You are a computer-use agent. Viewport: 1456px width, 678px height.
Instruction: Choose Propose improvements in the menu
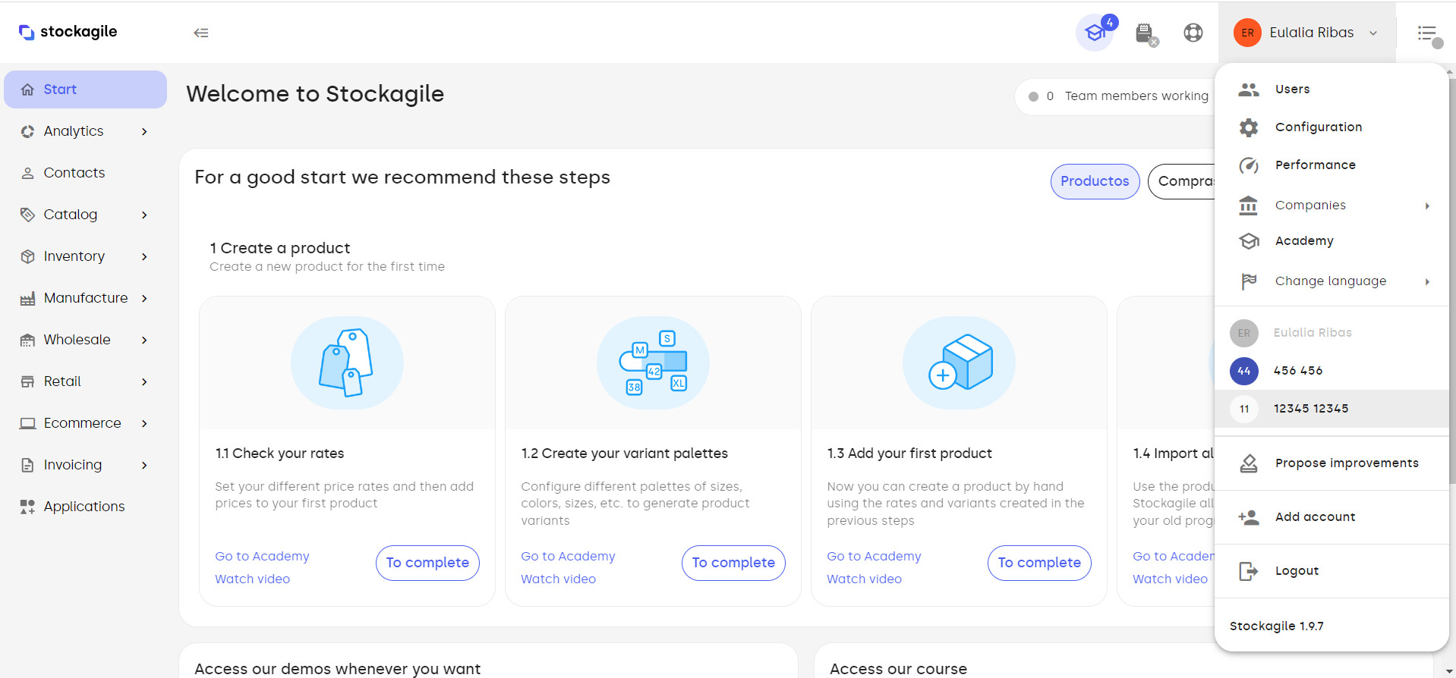point(1332,463)
